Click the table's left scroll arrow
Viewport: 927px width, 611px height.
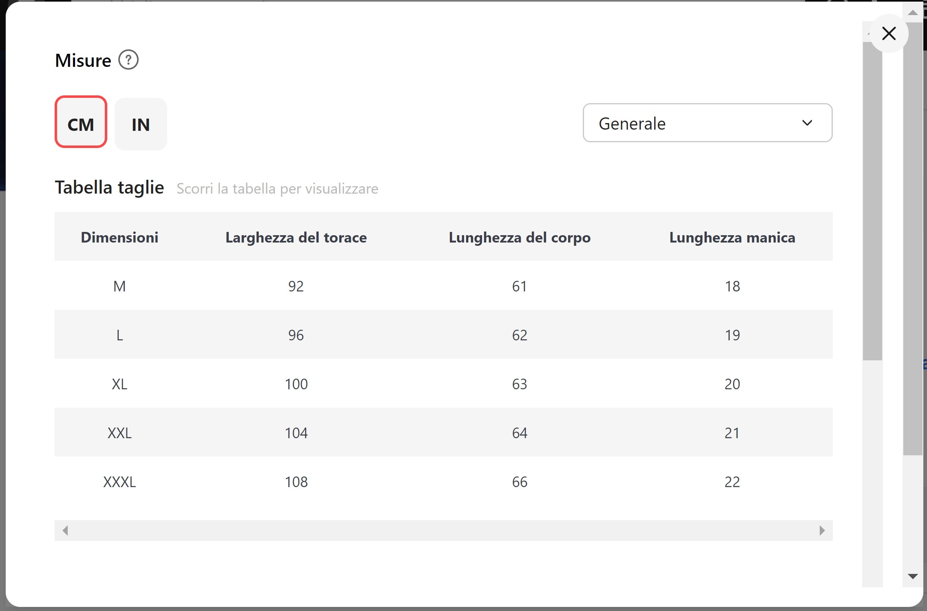[65, 530]
